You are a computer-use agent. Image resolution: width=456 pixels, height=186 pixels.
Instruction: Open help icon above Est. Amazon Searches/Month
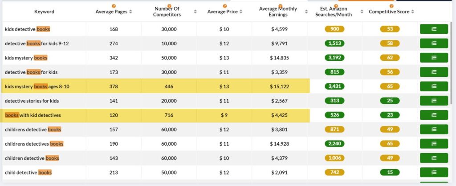pos(336,6)
